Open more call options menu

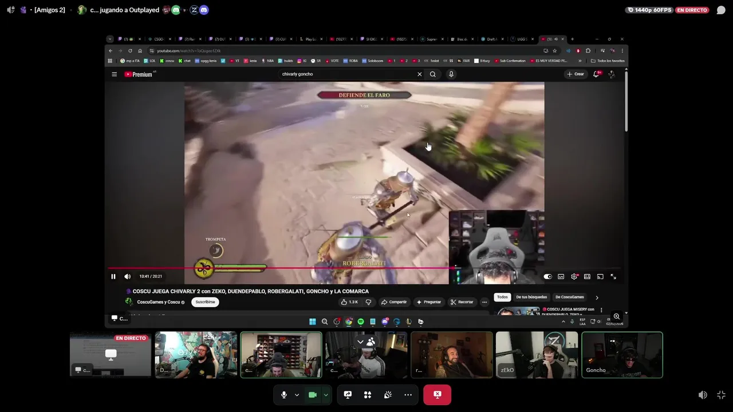[x=408, y=395]
